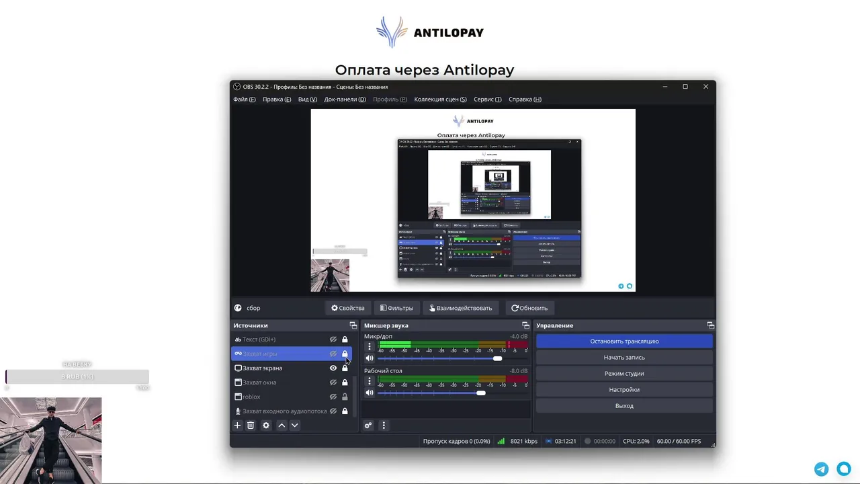Image resolution: width=860 pixels, height=484 pixels.
Task: Open the Сервис menu
Action: pos(488,99)
